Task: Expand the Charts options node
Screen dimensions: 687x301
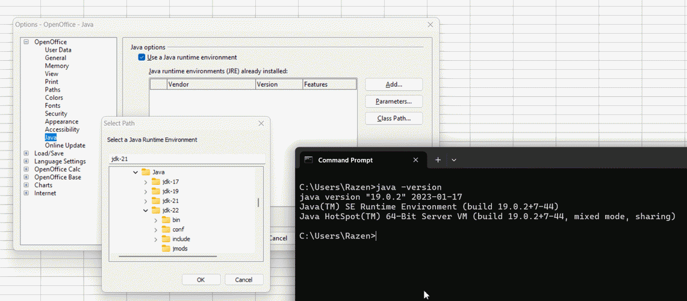Action: coord(26,185)
